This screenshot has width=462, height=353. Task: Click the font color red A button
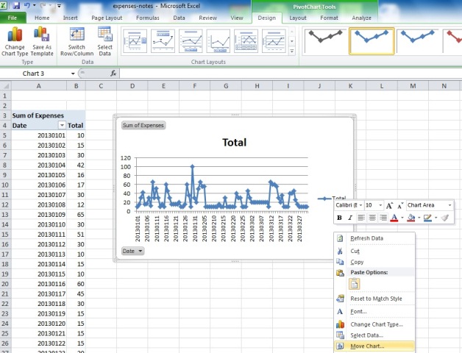click(394, 218)
